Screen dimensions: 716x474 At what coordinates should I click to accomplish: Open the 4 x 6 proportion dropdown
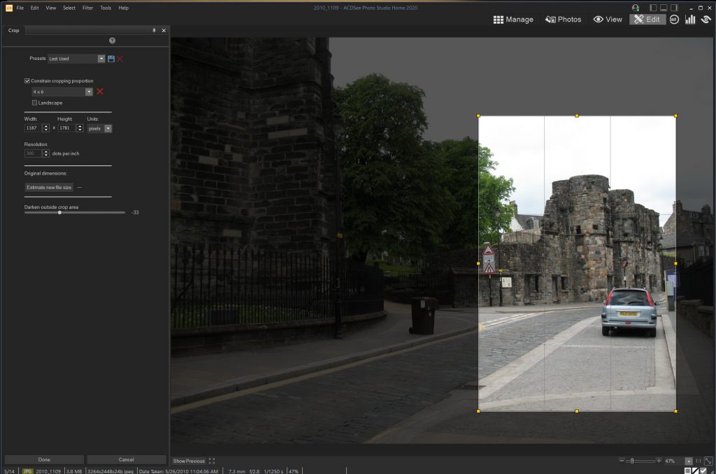coord(89,91)
